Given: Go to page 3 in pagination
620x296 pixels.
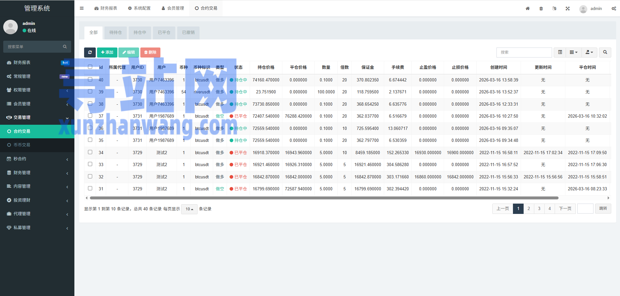Looking at the screenshot, I should click(539, 209).
